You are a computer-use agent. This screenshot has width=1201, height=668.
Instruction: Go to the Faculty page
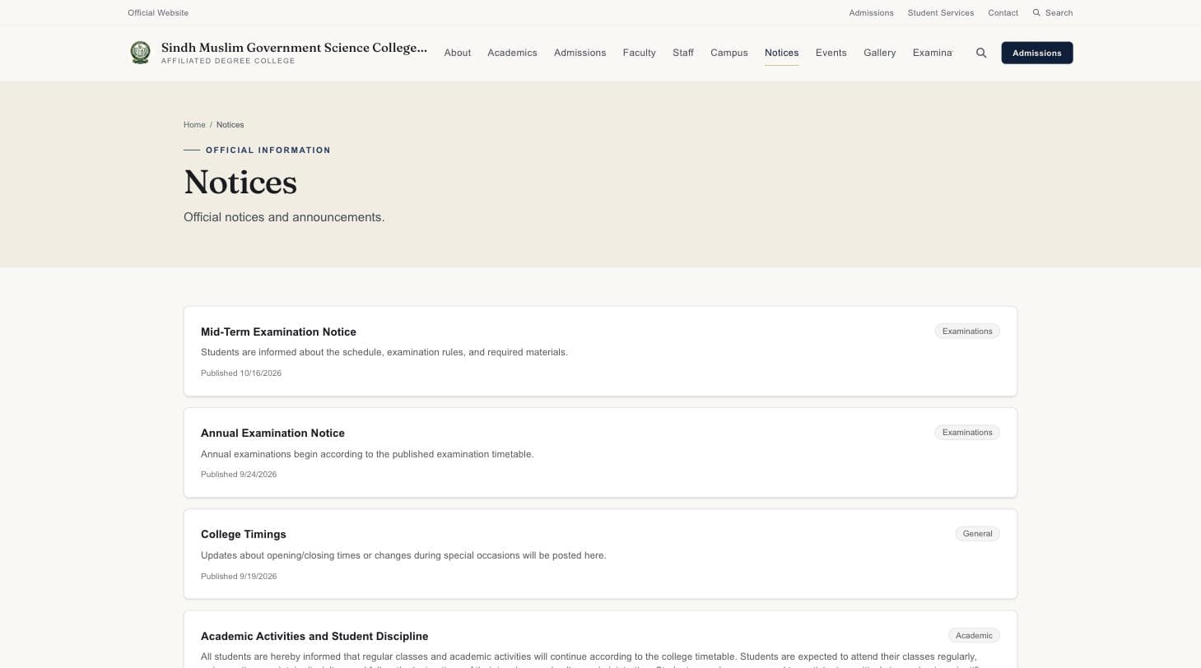click(x=640, y=53)
